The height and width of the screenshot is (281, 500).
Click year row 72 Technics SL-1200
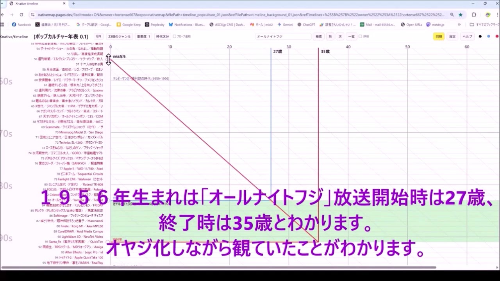[79, 143]
